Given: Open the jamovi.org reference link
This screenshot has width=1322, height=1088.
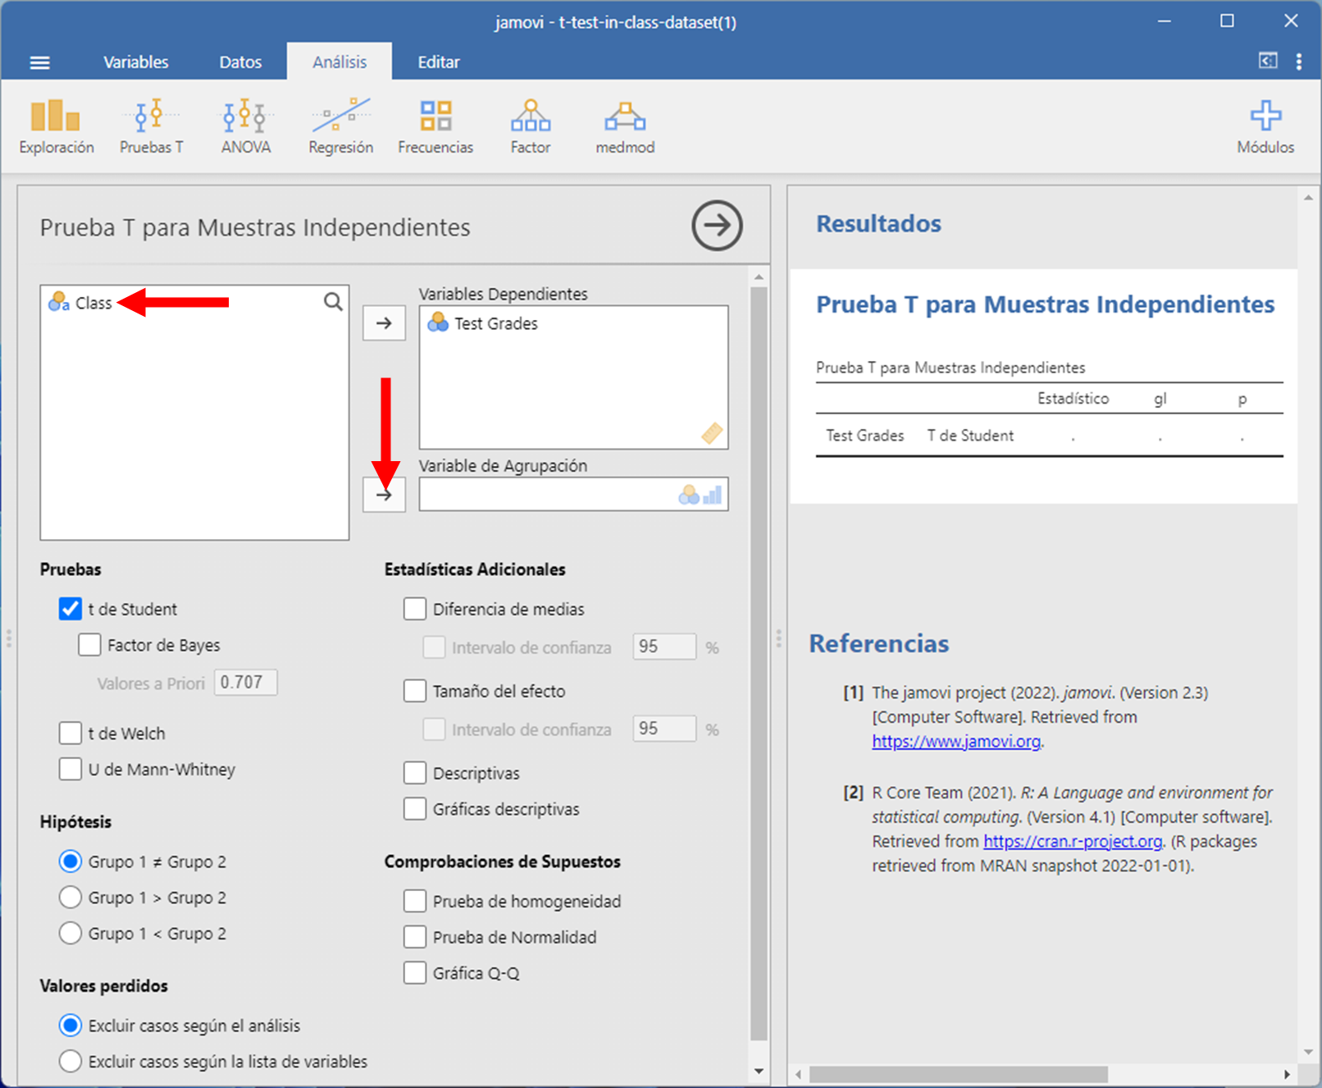Looking at the screenshot, I should tap(956, 742).
